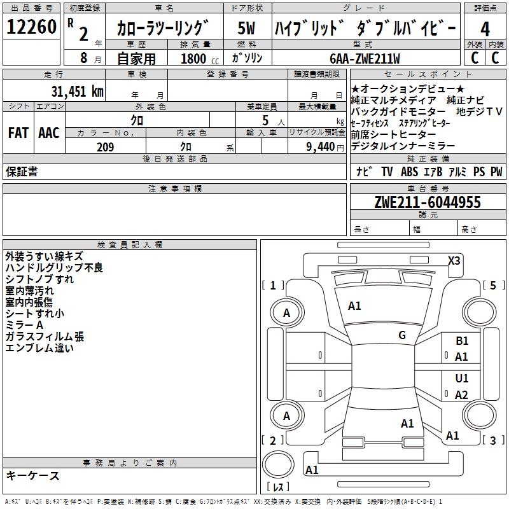Select the car name カローラツーリング
This screenshot has height=509, width=509.
click(164, 28)
